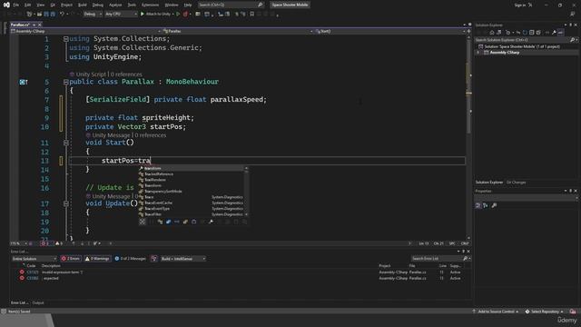Select the TraceFilter IntelliSense suggestion
The image size is (581, 327).
(192, 214)
